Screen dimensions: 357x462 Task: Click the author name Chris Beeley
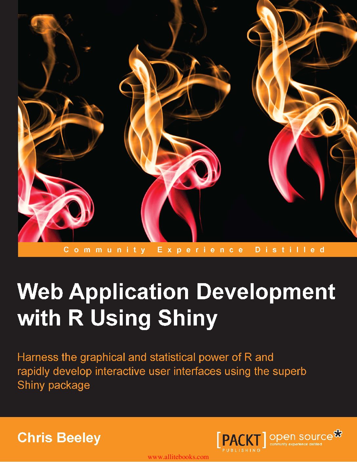[59, 438]
